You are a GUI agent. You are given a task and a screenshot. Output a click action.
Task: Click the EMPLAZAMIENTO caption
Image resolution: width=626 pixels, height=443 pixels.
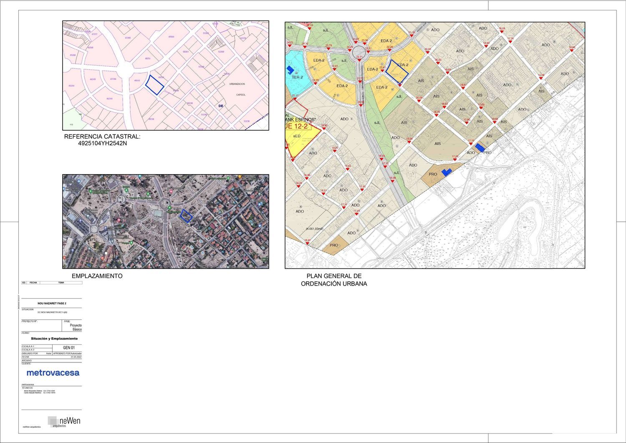coord(97,276)
